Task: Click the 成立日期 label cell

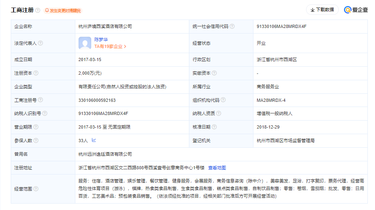Action: [x=43, y=60]
